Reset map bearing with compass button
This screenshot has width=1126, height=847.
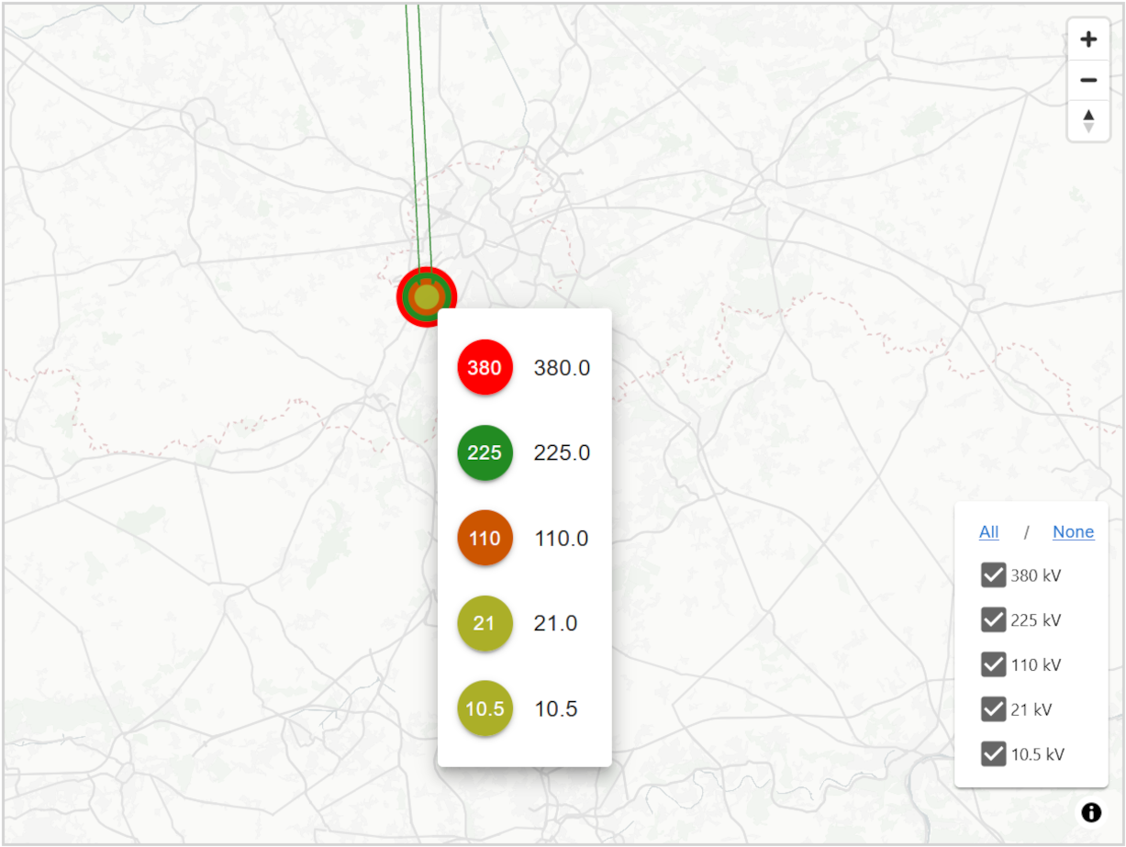1088,120
